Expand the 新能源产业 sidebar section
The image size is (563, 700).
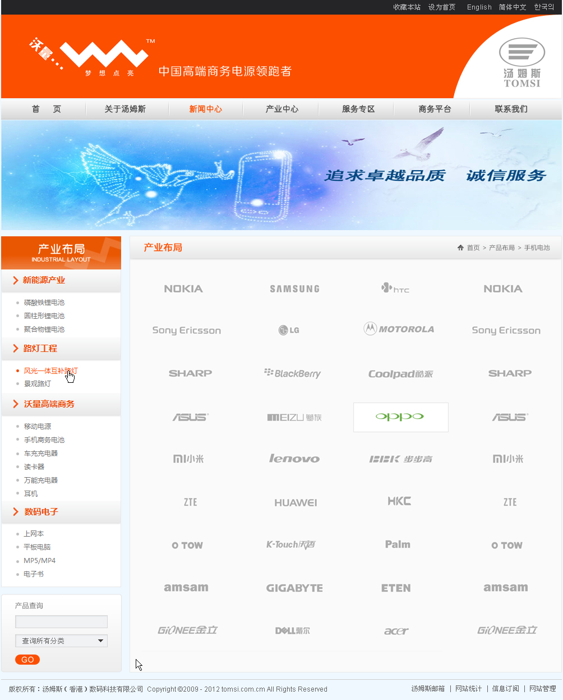[44, 280]
